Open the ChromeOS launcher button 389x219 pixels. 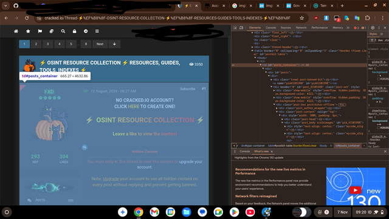coord(7,212)
